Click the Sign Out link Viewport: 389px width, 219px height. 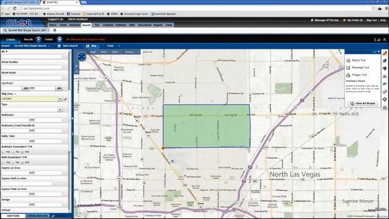(x=371, y=20)
